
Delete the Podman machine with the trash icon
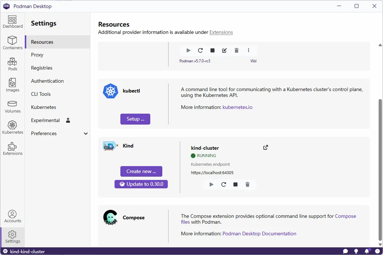[x=236, y=50]
